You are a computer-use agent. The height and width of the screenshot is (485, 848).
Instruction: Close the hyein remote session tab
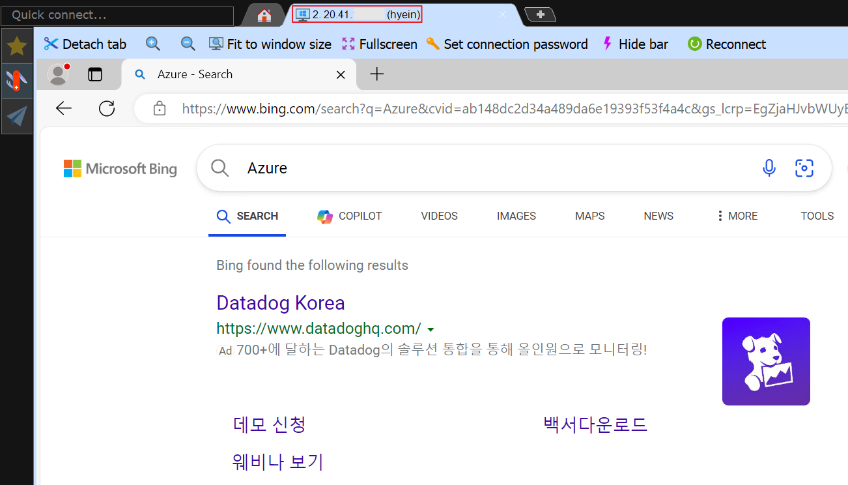point(502,14)
